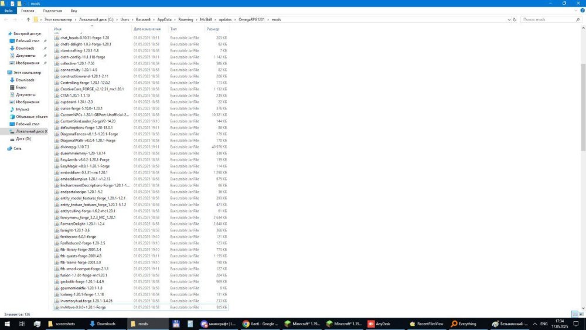Click the Users breadcrumb in address bar
Image resolution: width=586 pixels, height=330 pixels.
[x=125, y=19]
